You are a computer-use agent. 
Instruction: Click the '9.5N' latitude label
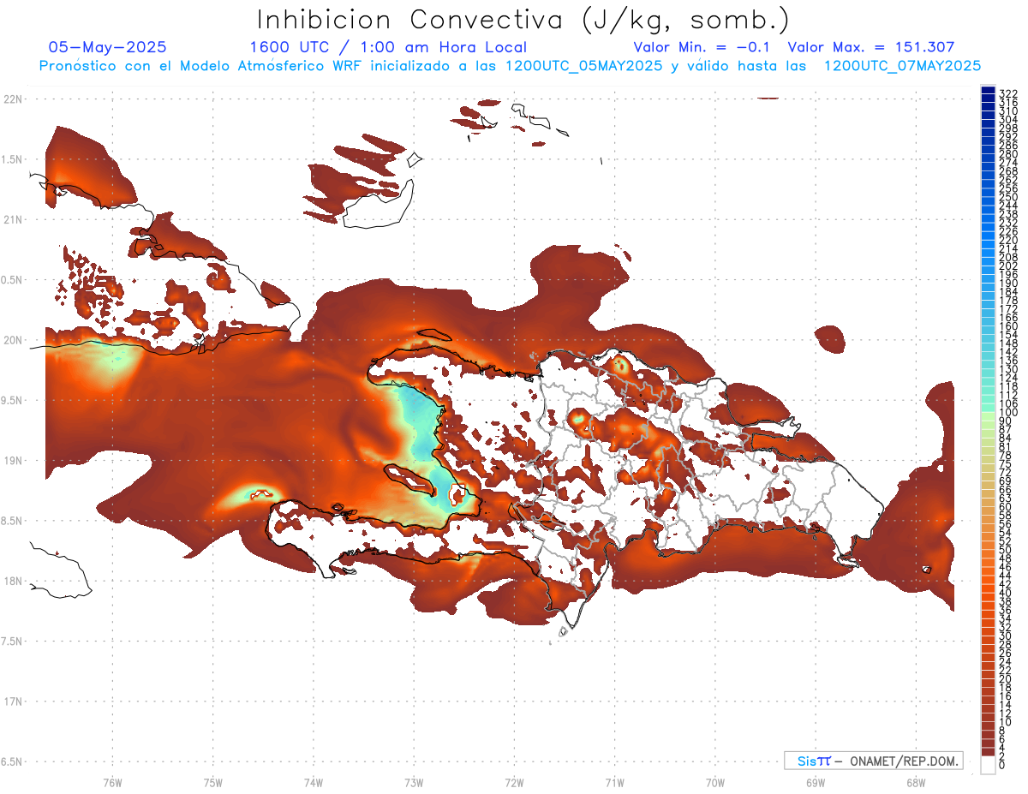tap(13, 401)
